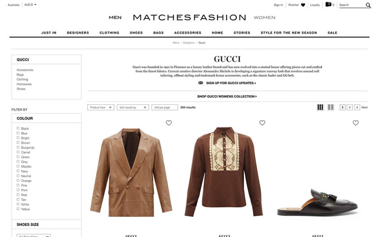Enable the Yellow colour filter
This screenshot has width=379, height=237.
[x=18, y=209]
